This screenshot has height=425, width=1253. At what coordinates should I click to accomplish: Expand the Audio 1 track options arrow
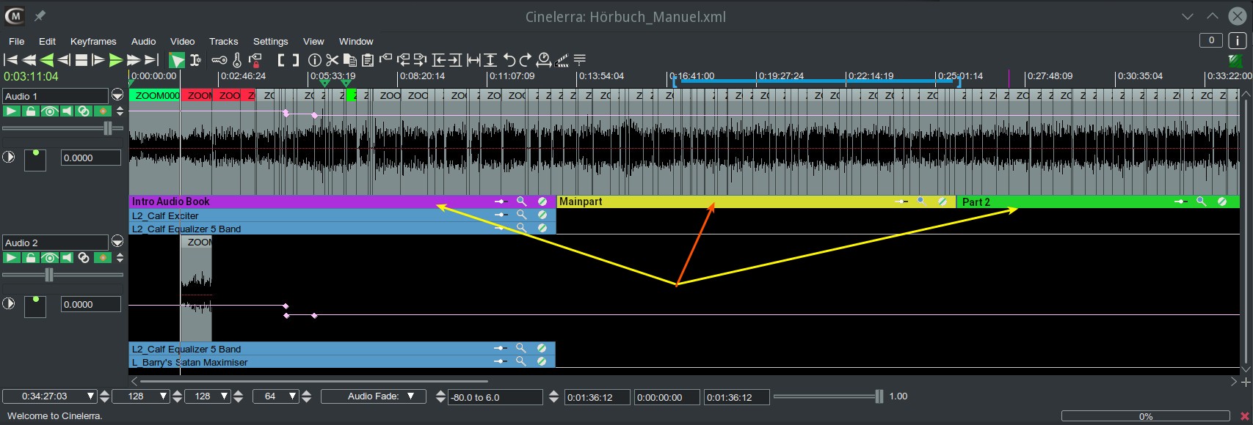coord(117,95)
